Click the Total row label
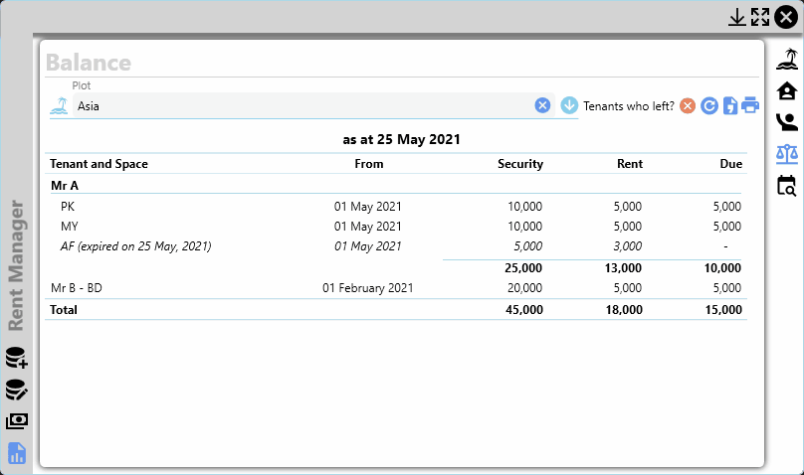The width and height of the screenshot is (804, 475). coord(64,310)
